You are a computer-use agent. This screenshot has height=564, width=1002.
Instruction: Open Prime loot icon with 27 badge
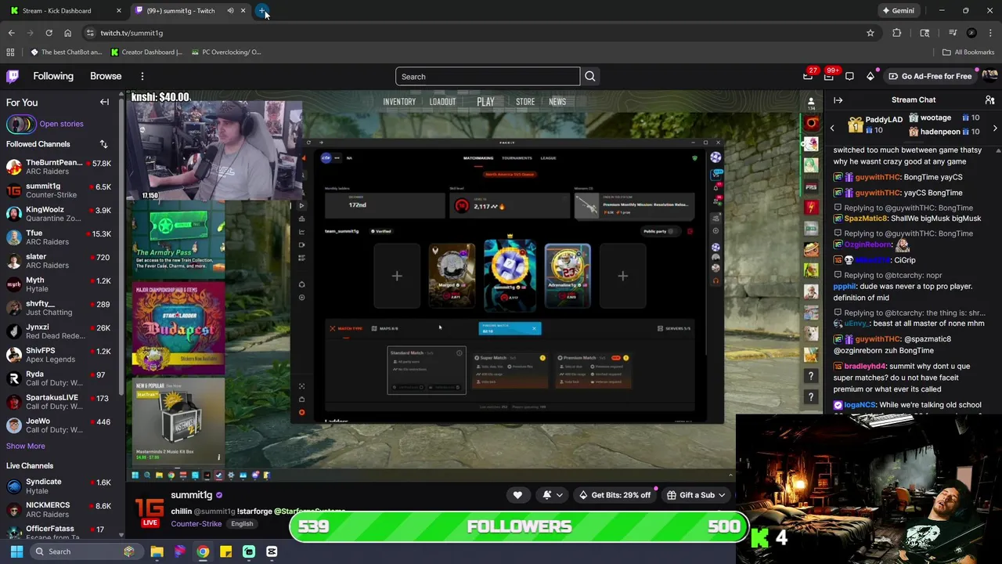pos(808,76)
